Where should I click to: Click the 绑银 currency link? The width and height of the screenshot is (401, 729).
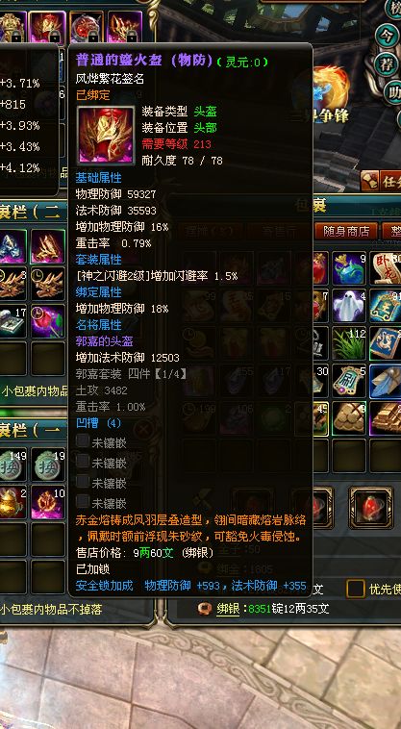229,609
